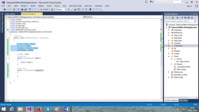199x112 pixels.
Task: Click the feedback speech bubble icon
Action: [146, 2]
